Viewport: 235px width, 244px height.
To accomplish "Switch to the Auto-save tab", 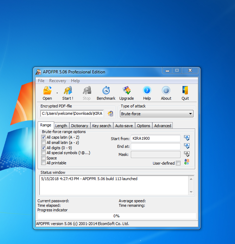I will click(x=124, y=126).
